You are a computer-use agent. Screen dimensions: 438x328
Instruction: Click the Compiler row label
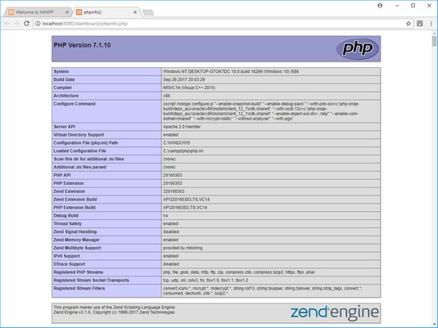pyautogui.click(x=62, y=88)
